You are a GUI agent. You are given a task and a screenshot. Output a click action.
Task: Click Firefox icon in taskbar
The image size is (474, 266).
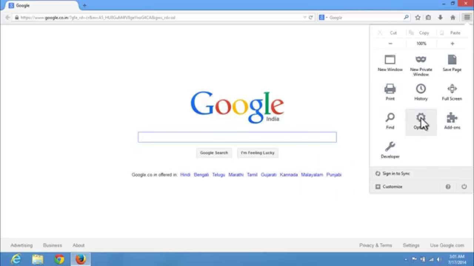81,259
